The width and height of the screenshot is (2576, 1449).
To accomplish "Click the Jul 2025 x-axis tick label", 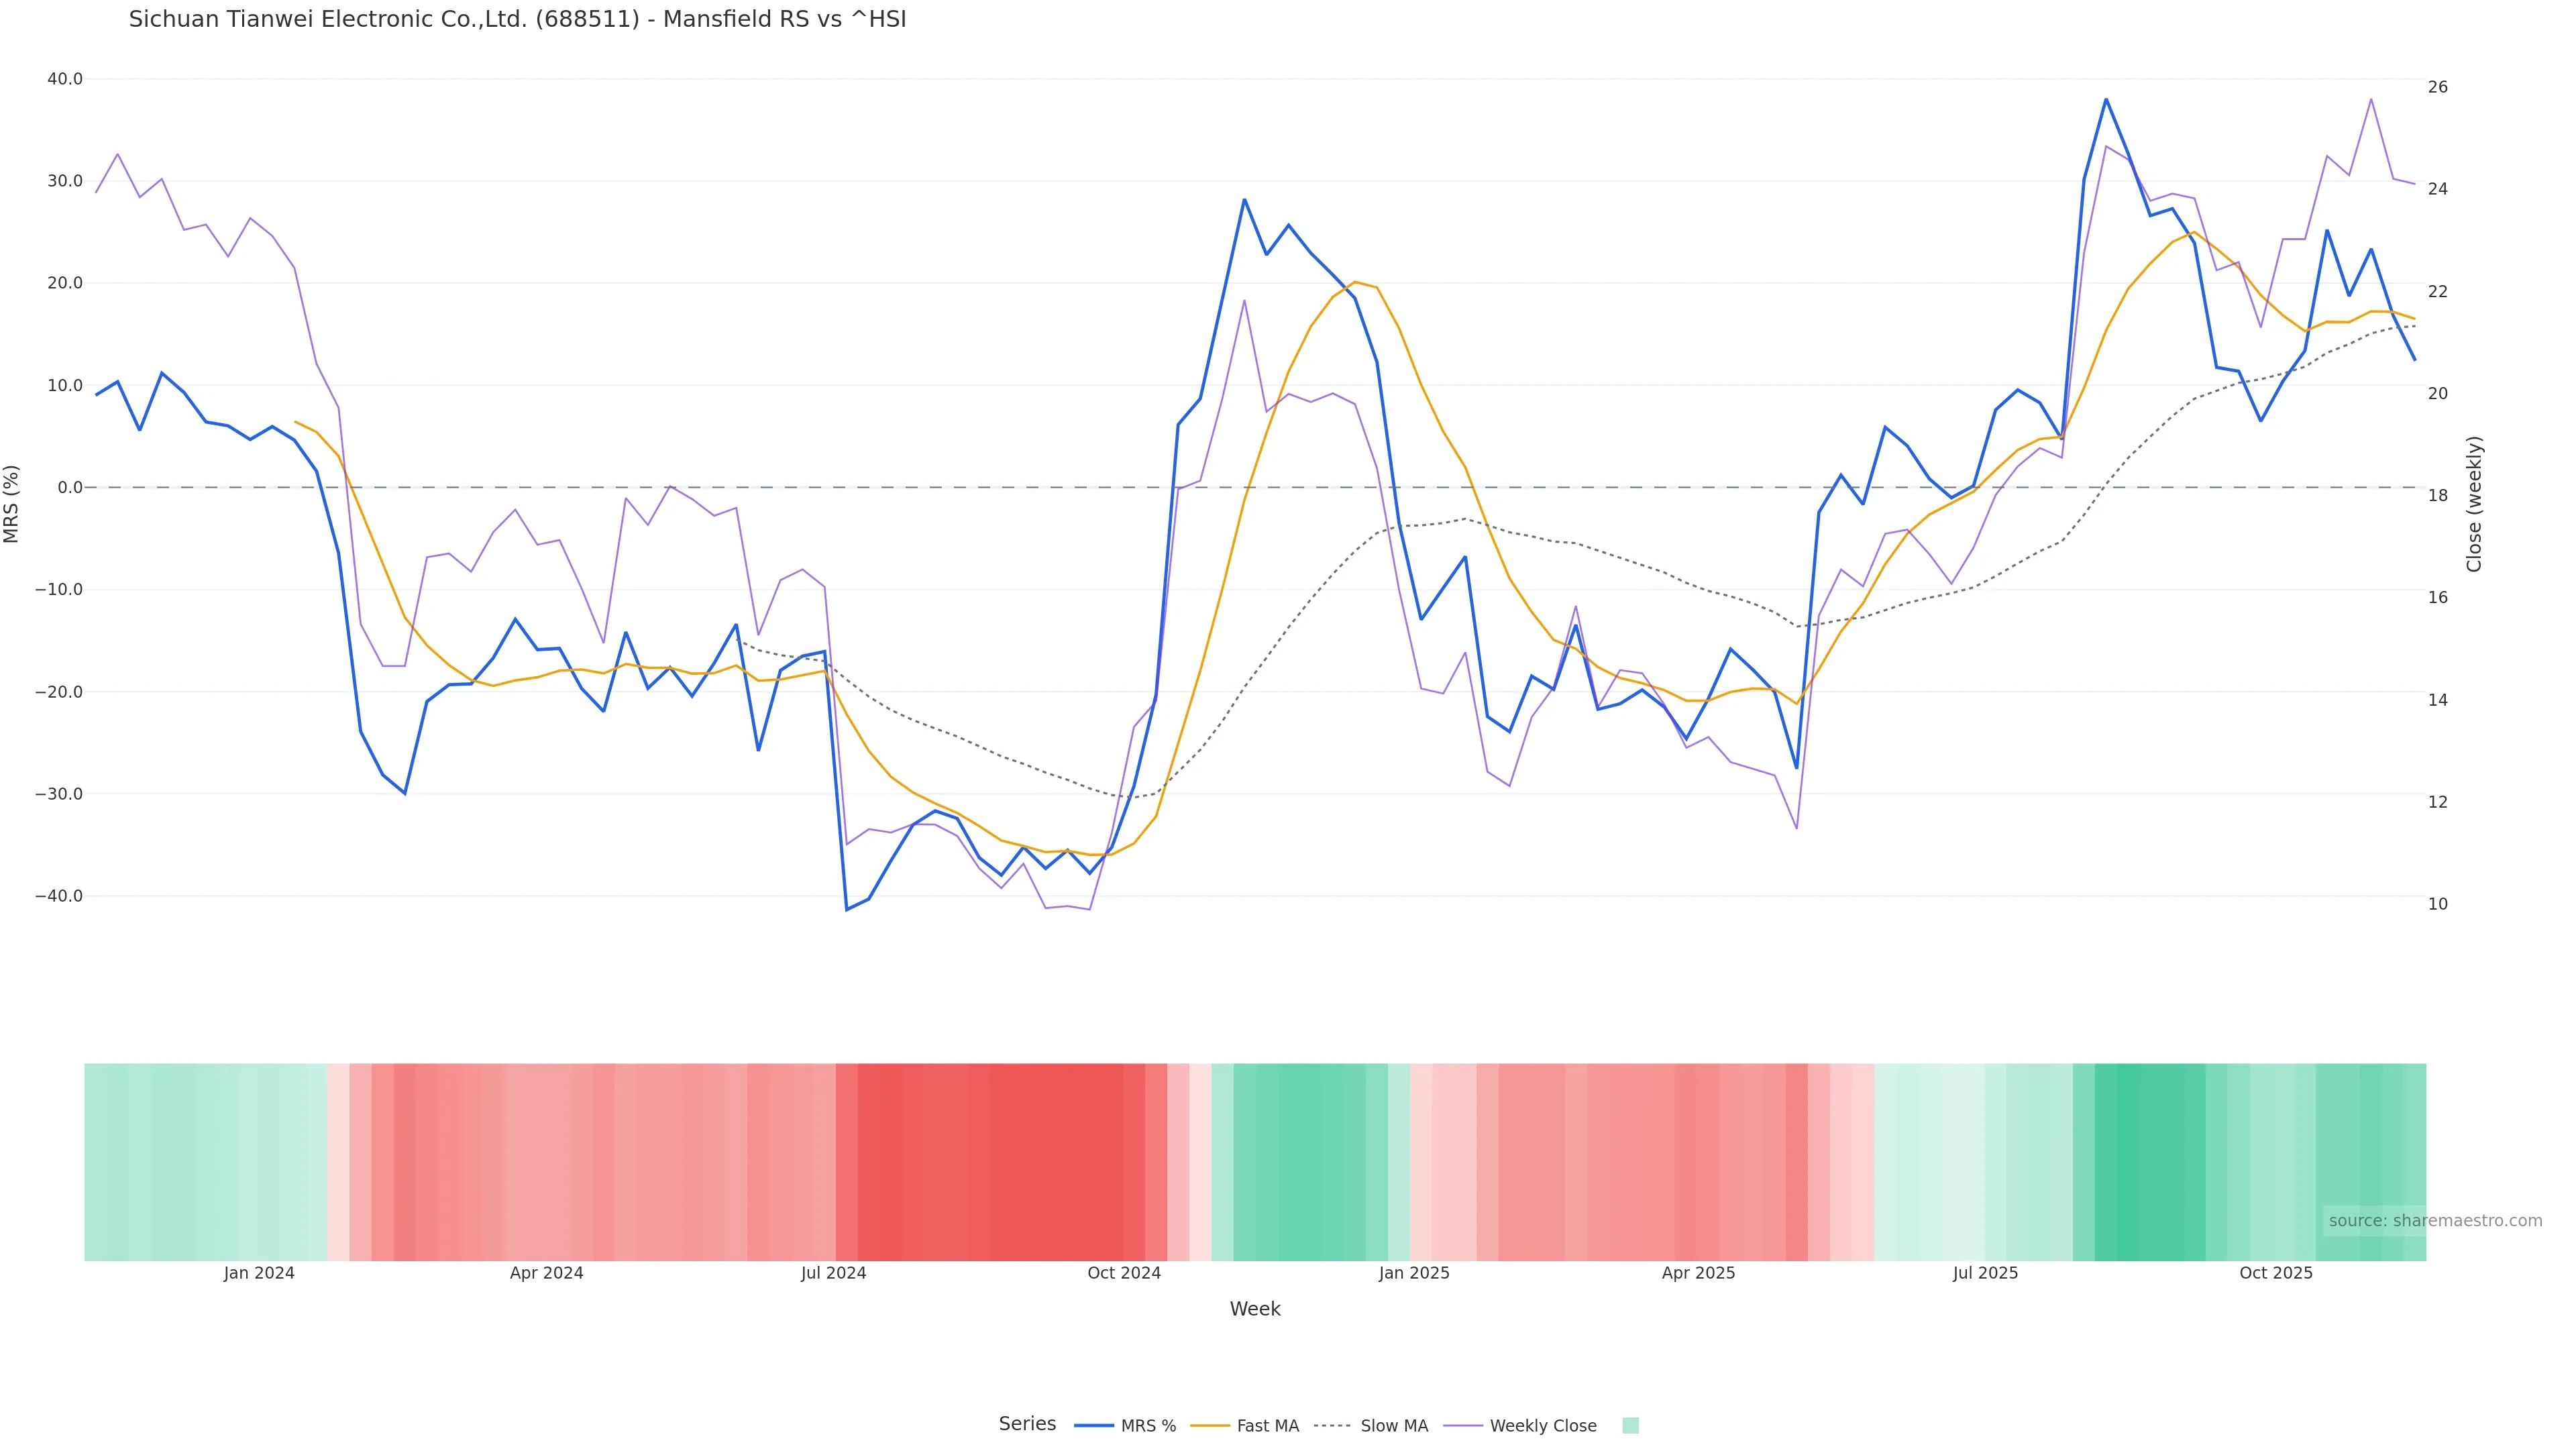I will pos(1985,1273).
